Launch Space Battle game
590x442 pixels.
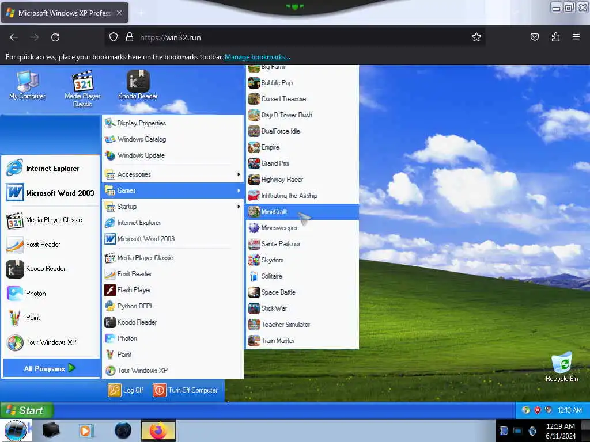pos(302,292)
